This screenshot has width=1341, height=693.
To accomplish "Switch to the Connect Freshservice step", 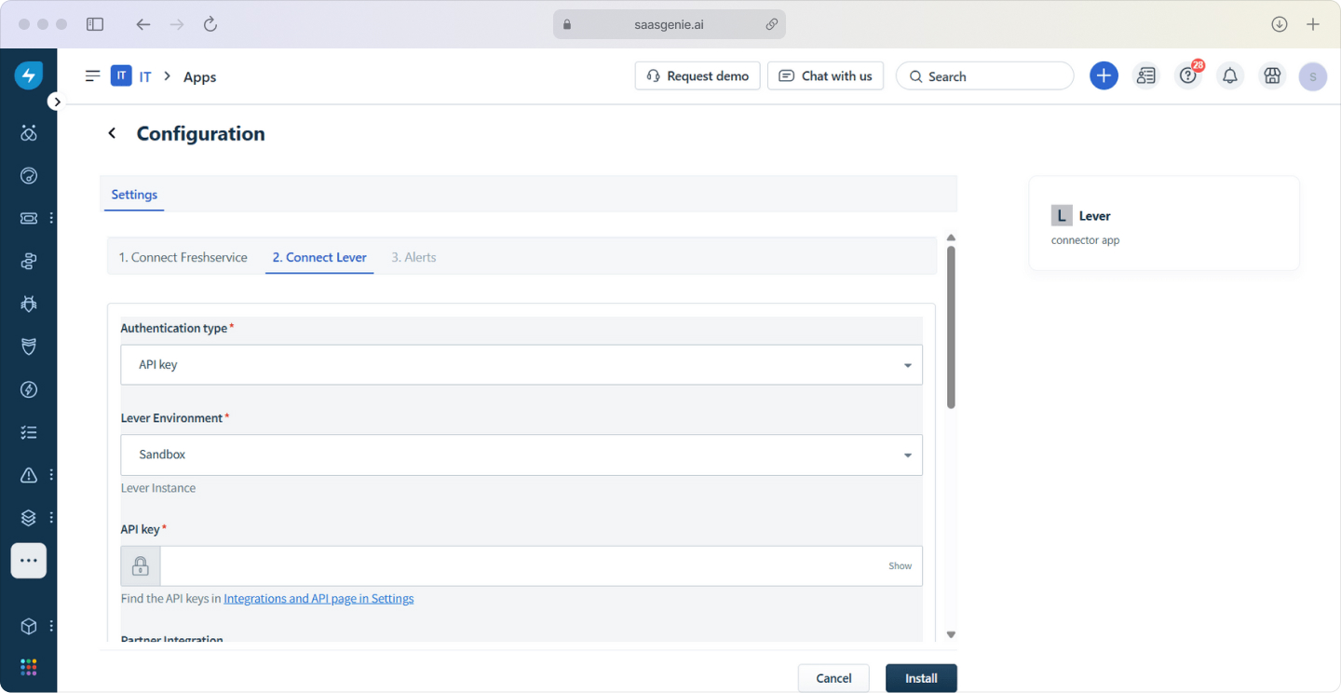I will 183,257.
